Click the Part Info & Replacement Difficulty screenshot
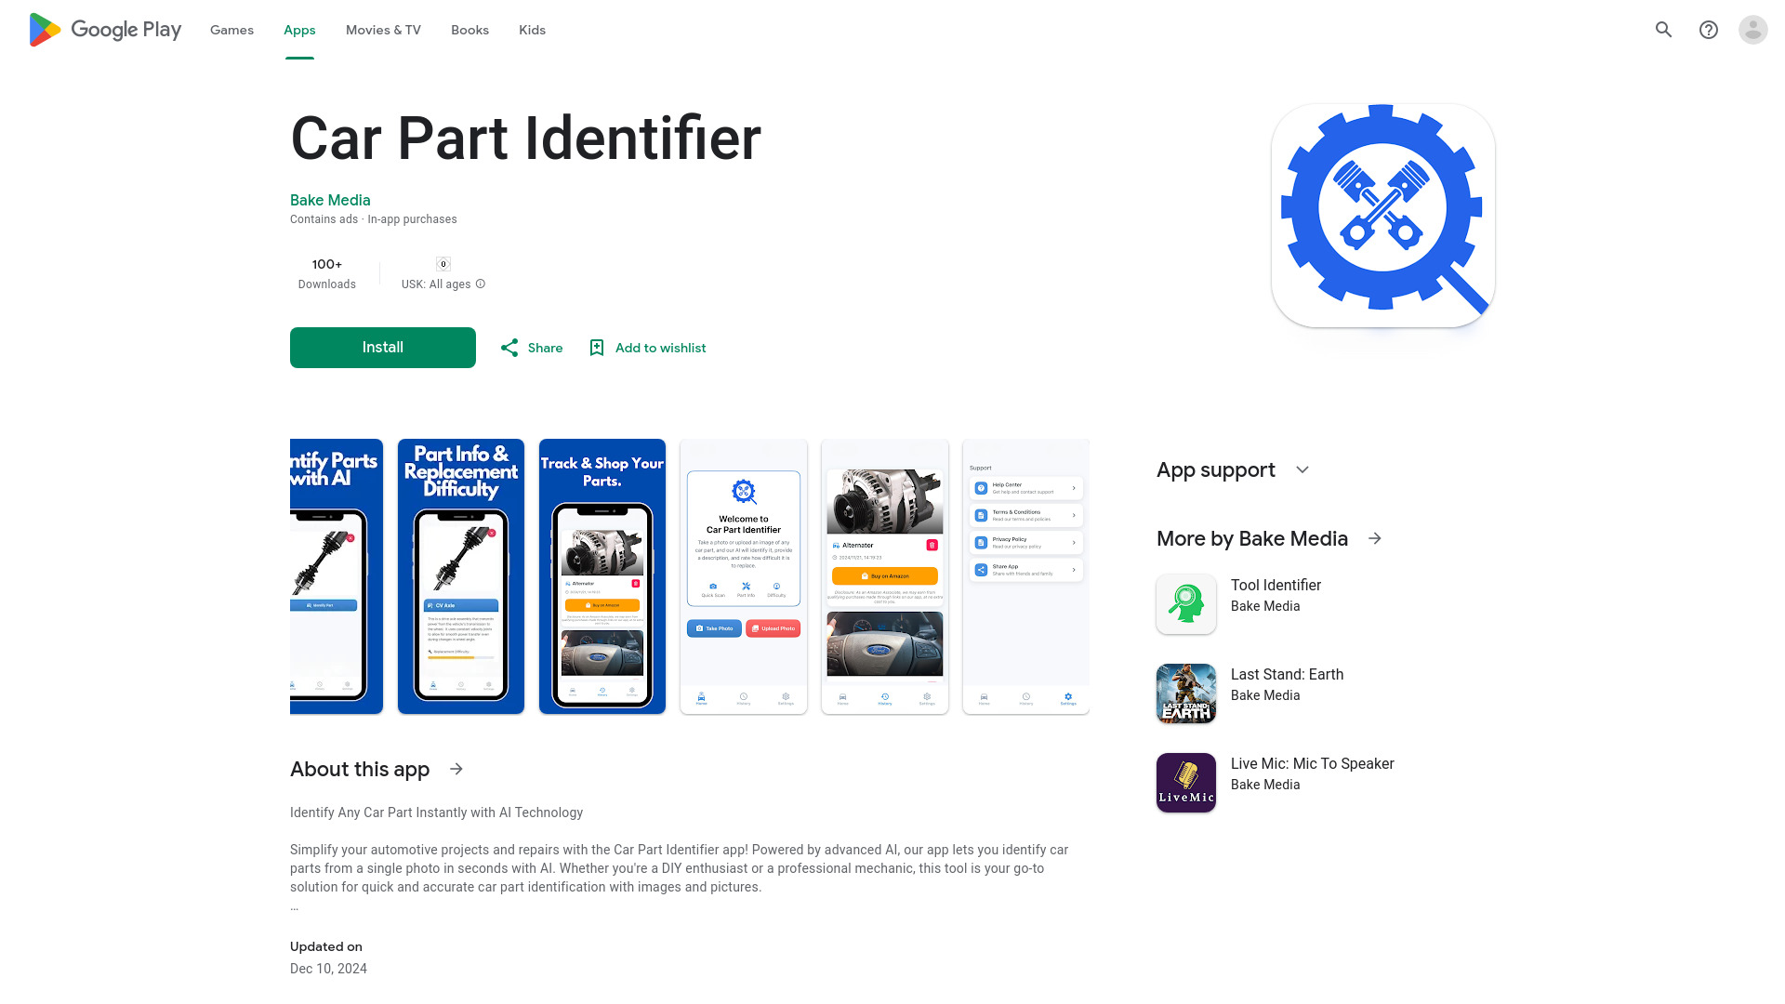 [x=461, y=576]
